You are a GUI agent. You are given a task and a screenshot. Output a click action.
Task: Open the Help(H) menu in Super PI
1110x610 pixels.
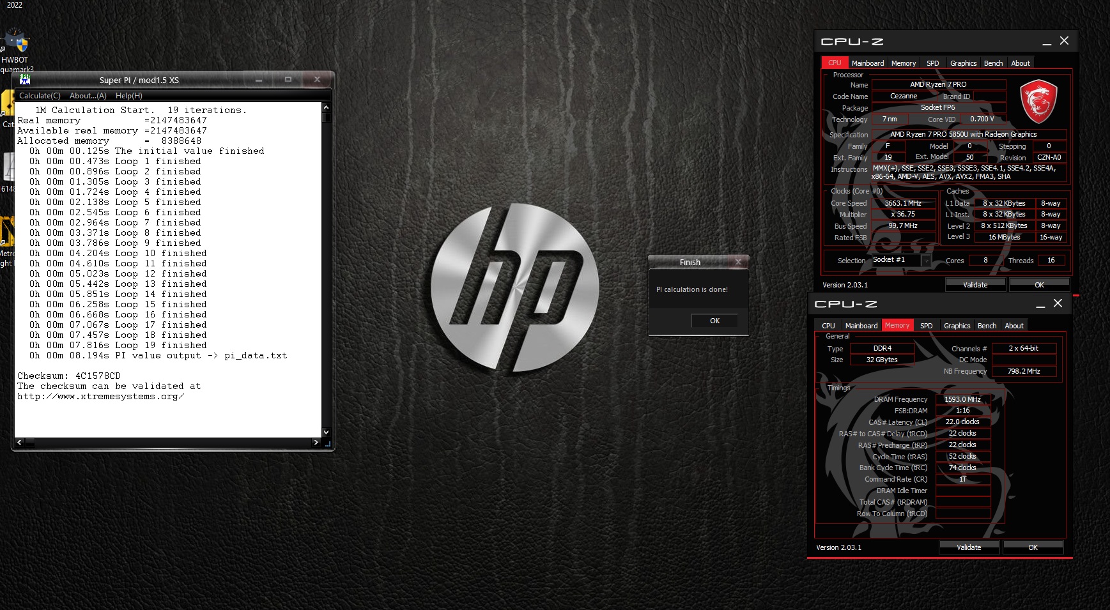point(129,96)
